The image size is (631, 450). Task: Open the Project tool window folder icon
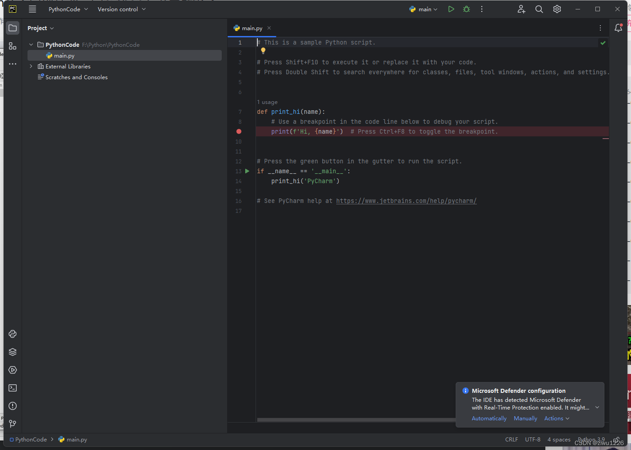[x=13, y=28]
